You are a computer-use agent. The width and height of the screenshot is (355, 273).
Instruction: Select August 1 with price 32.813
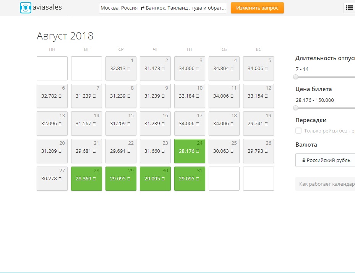[121, 68]
